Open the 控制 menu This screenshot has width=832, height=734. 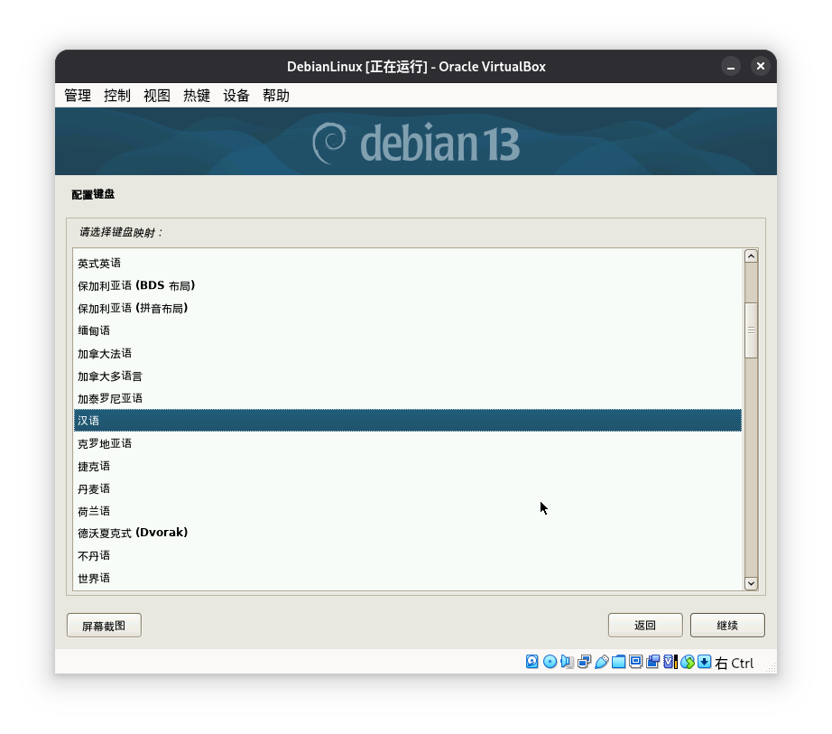[117, 96]
